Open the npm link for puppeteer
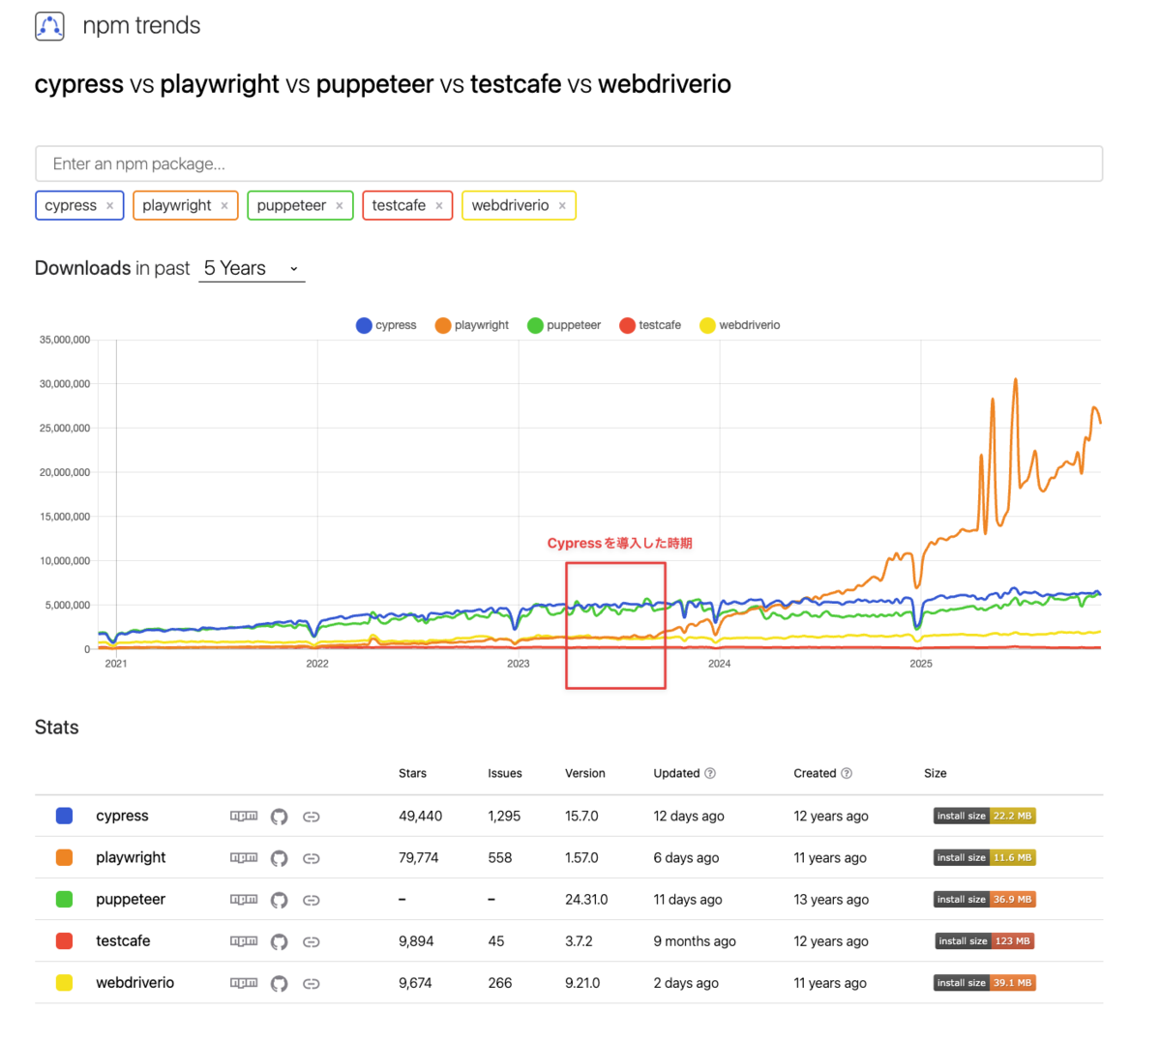Viewport: 1161px width, 1042px height. (244, 900)
